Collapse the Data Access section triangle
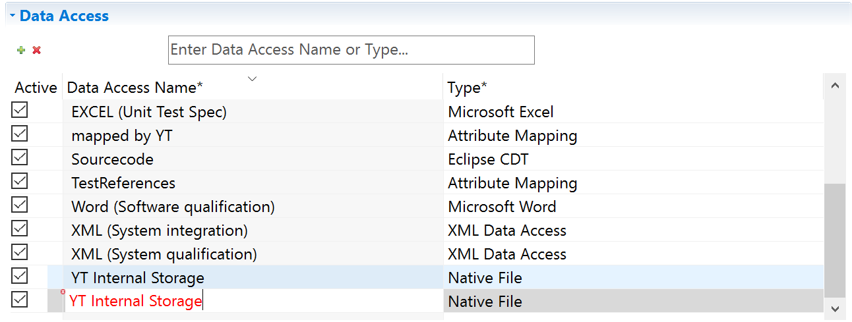Viewport: 852px width, 322px height. click(13, 15)
